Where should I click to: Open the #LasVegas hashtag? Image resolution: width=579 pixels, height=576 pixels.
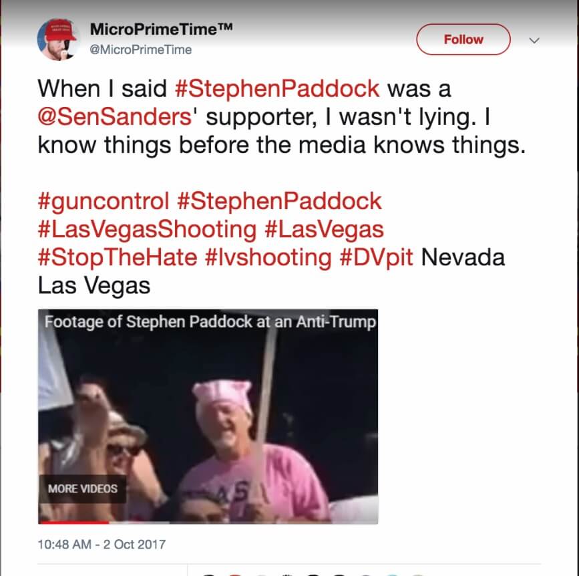(x=324, y=230)
